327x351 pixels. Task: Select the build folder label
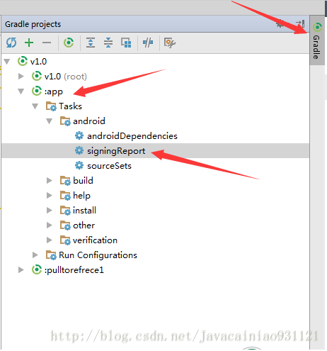(x=83, y=181)
